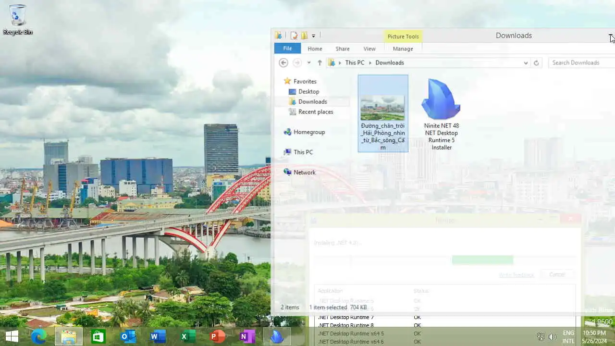Viewport: 615px width, 346px height.
Task: Click the Explorer Forward arrow button
Action: pyautogui.click(x=297, y=62)
